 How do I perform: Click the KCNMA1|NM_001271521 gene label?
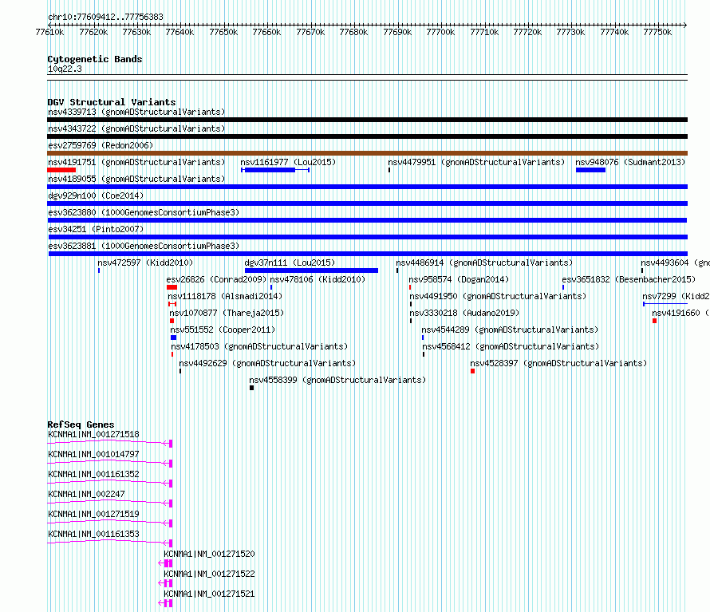click(209, 594)
